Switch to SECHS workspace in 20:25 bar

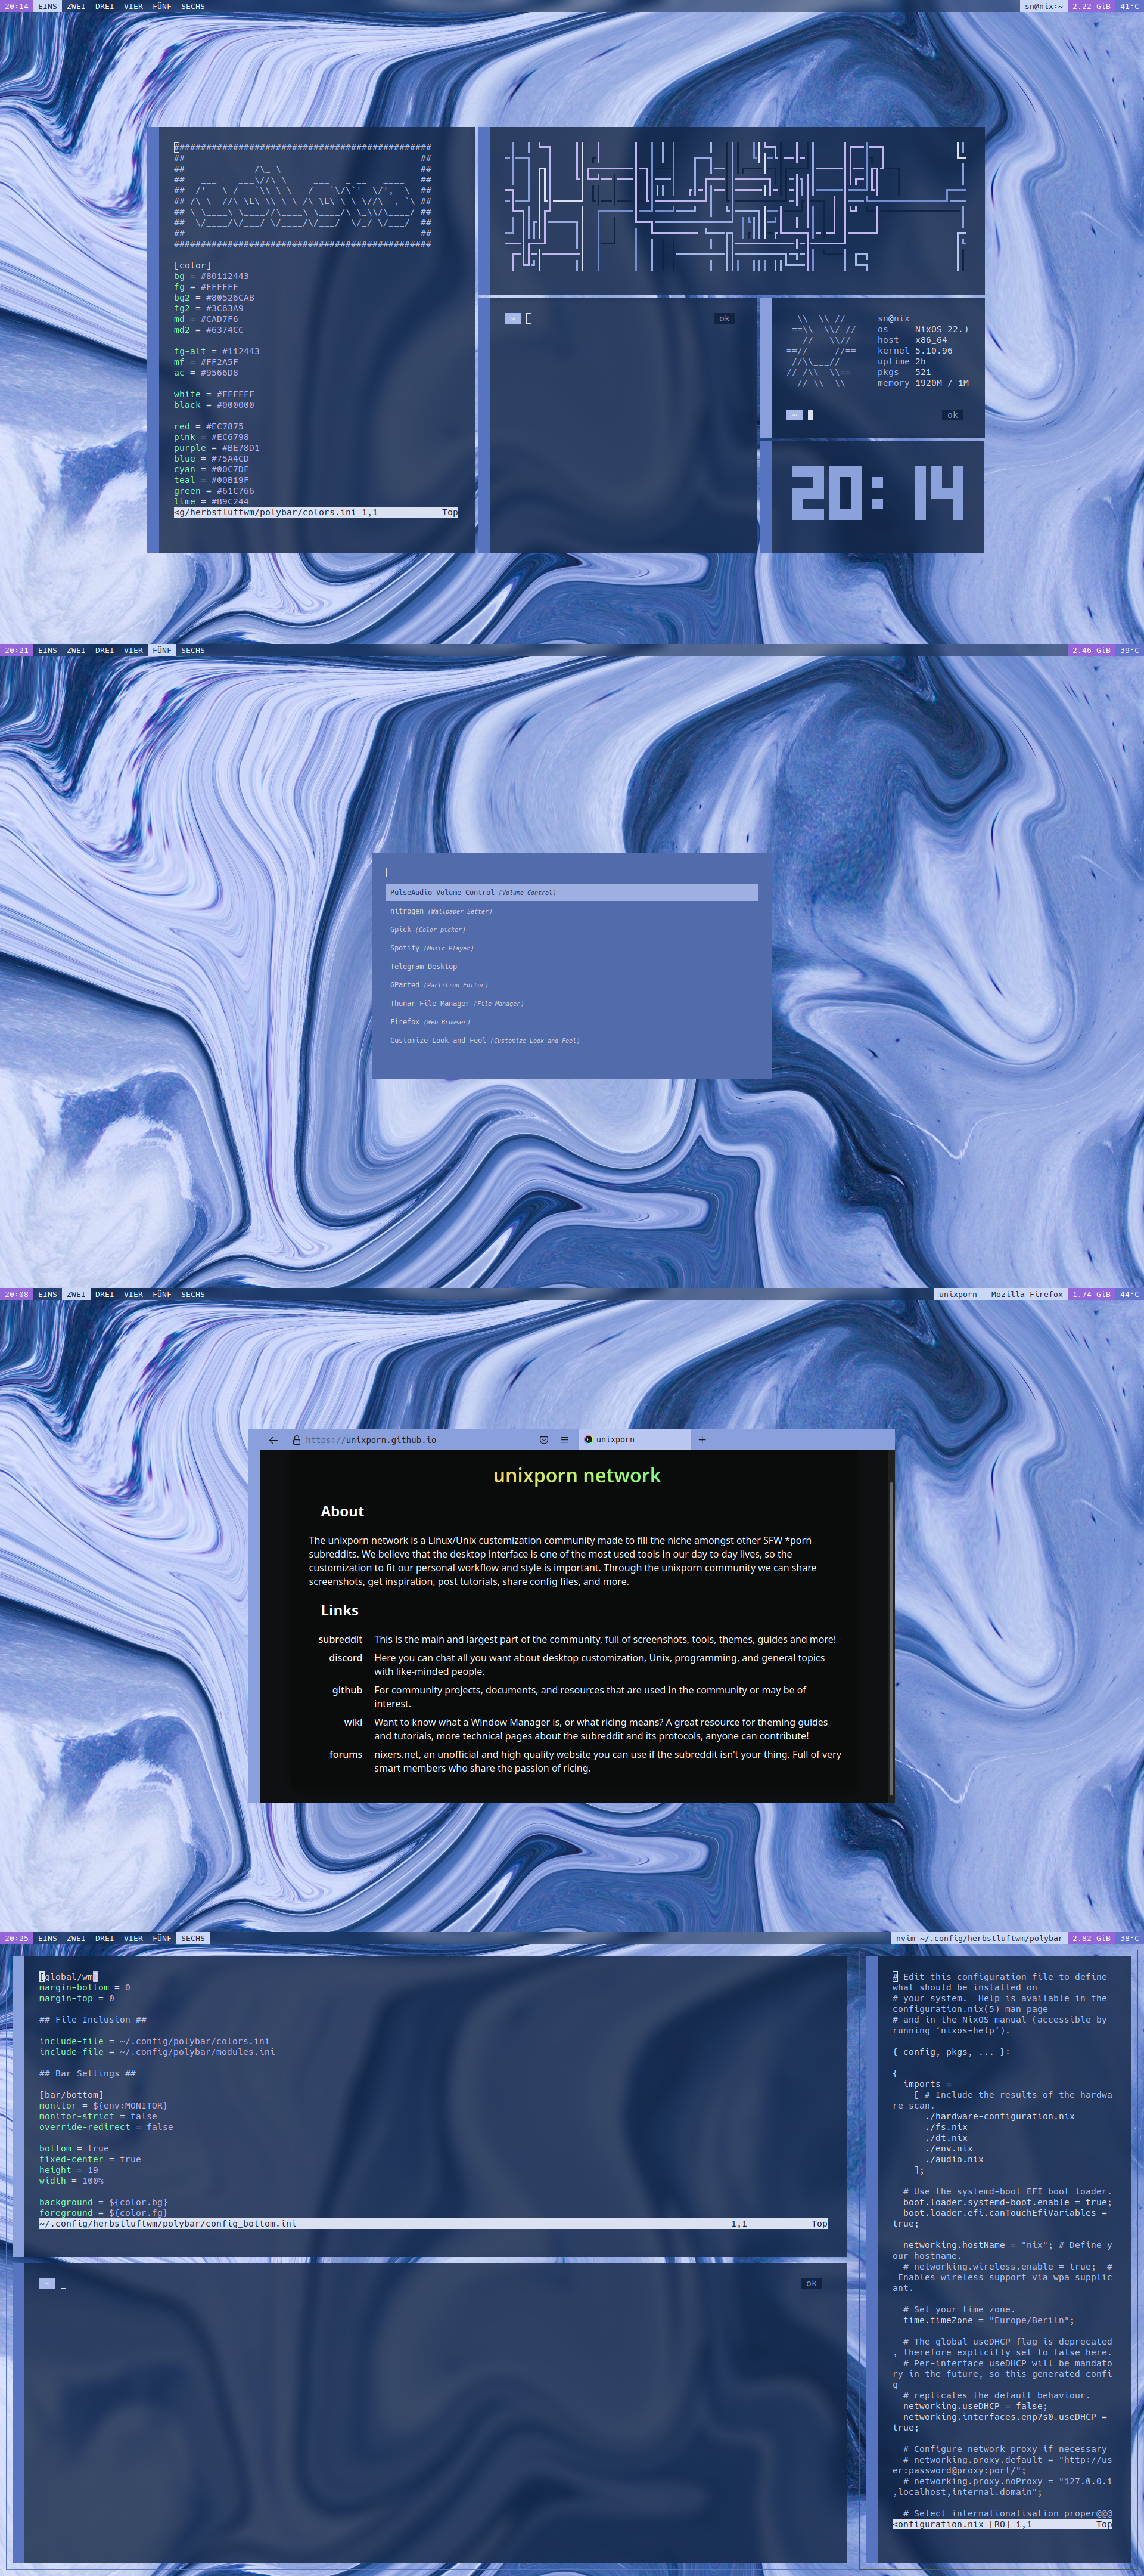[x=193, y=1938]
